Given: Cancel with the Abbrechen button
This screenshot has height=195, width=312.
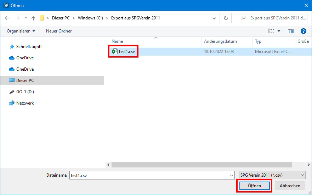Looking at the screenshot, I should coord(290,186).
